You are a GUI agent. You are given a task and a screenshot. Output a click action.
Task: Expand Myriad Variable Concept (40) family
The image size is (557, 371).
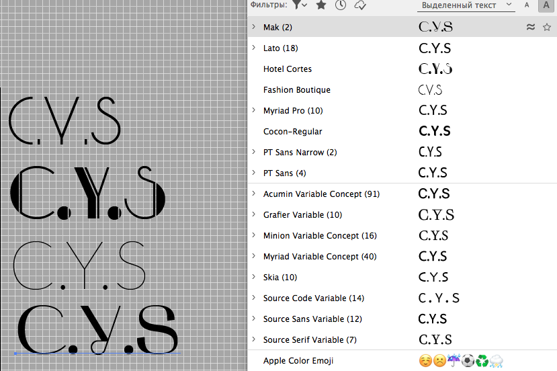[253, 256]
